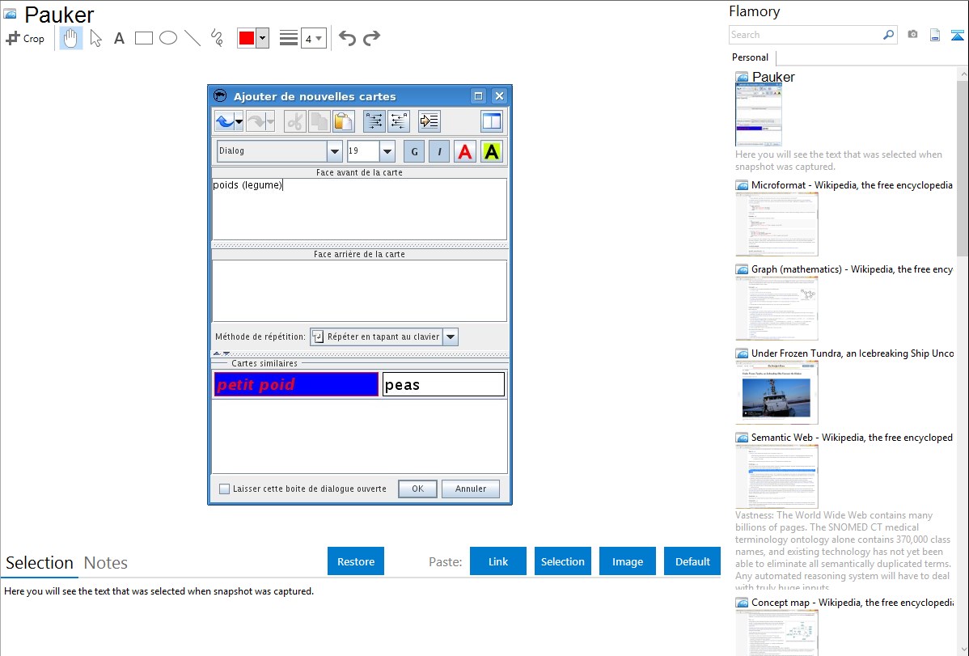Open the Graph (mathematics) snapshot thumbnail
This screenshot has height=656, width=969.
pos(776,308)
